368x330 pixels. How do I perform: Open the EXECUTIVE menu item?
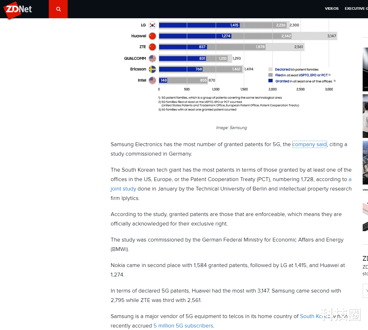click(x=356, y=9)
